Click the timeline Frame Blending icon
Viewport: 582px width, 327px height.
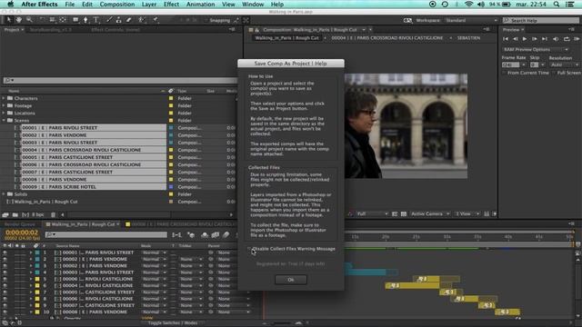click(216, 235)
